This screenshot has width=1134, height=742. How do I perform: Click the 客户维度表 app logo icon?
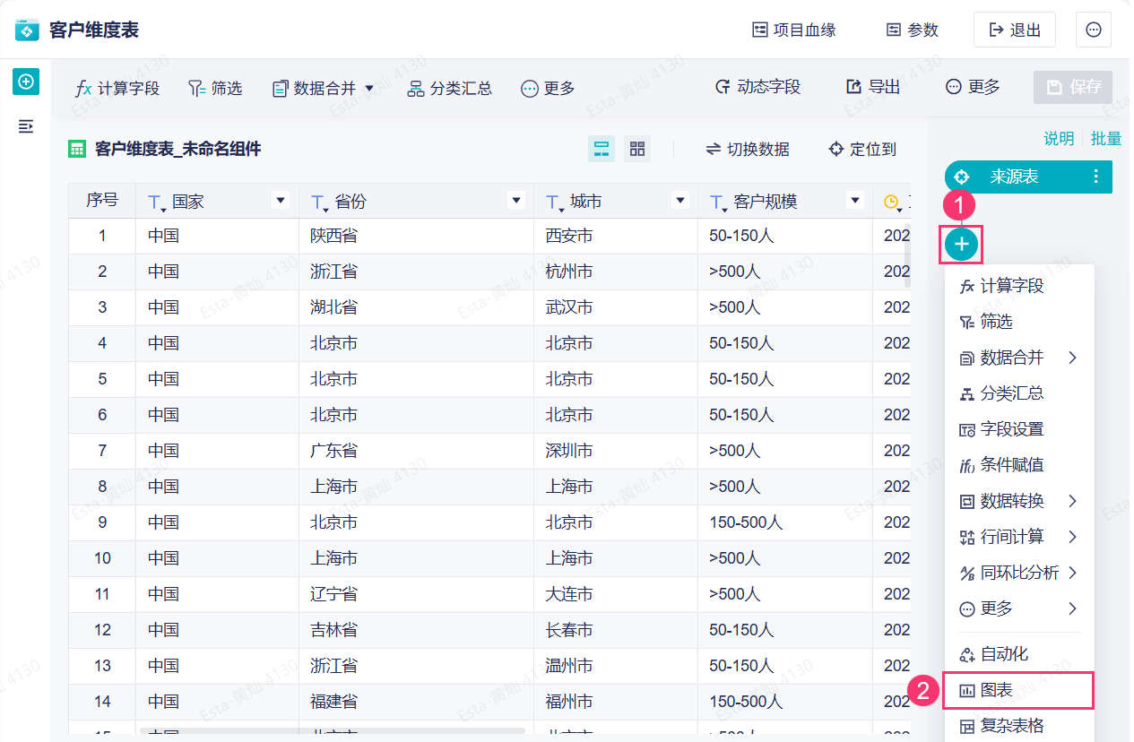coord(28,30)
